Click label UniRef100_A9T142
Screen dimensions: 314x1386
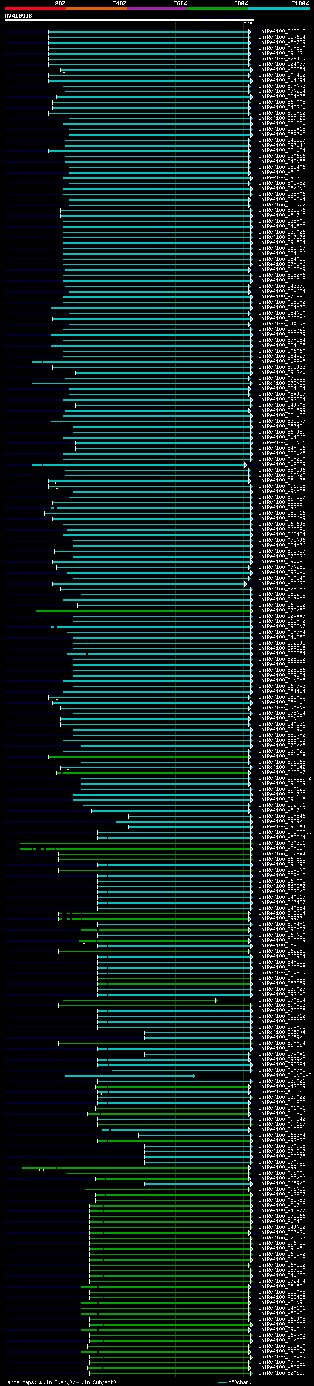(x=282, y=767)
